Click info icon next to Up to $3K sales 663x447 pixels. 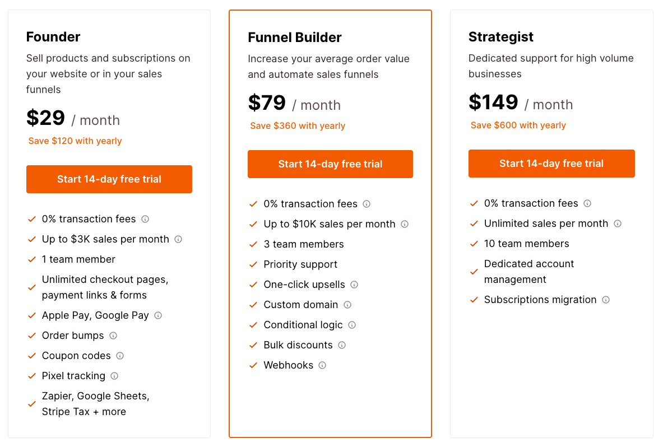pyautogui.click(x=178, y=239)
